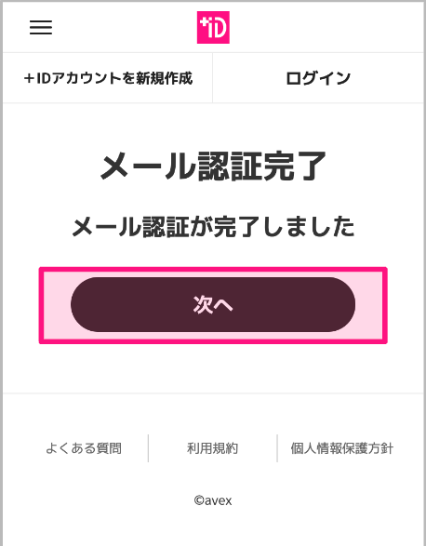Click the vertical divider between the two tabs
426x546 pixels.
pyautogui.click(x=212, y=78)
